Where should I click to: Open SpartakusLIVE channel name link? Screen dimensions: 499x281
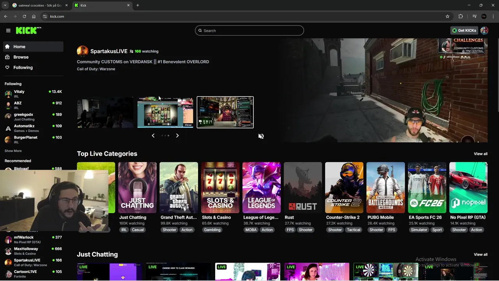[x=109, y=51]
